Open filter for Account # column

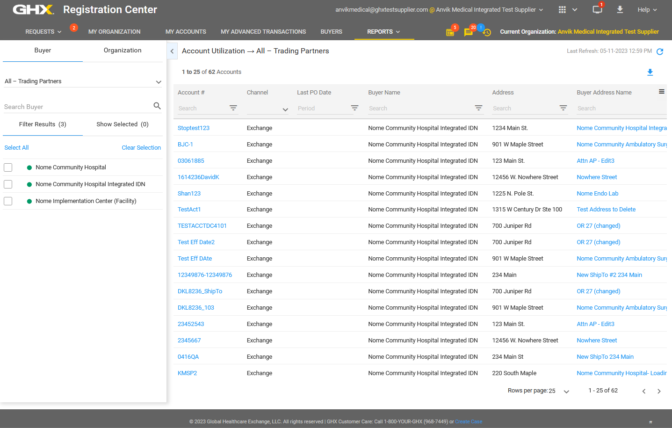[x=233, y=108]
